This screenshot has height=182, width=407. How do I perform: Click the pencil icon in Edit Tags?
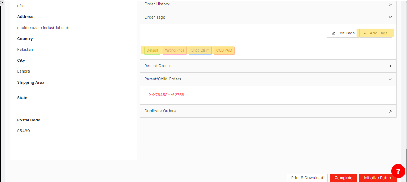[x=333, y=33]
